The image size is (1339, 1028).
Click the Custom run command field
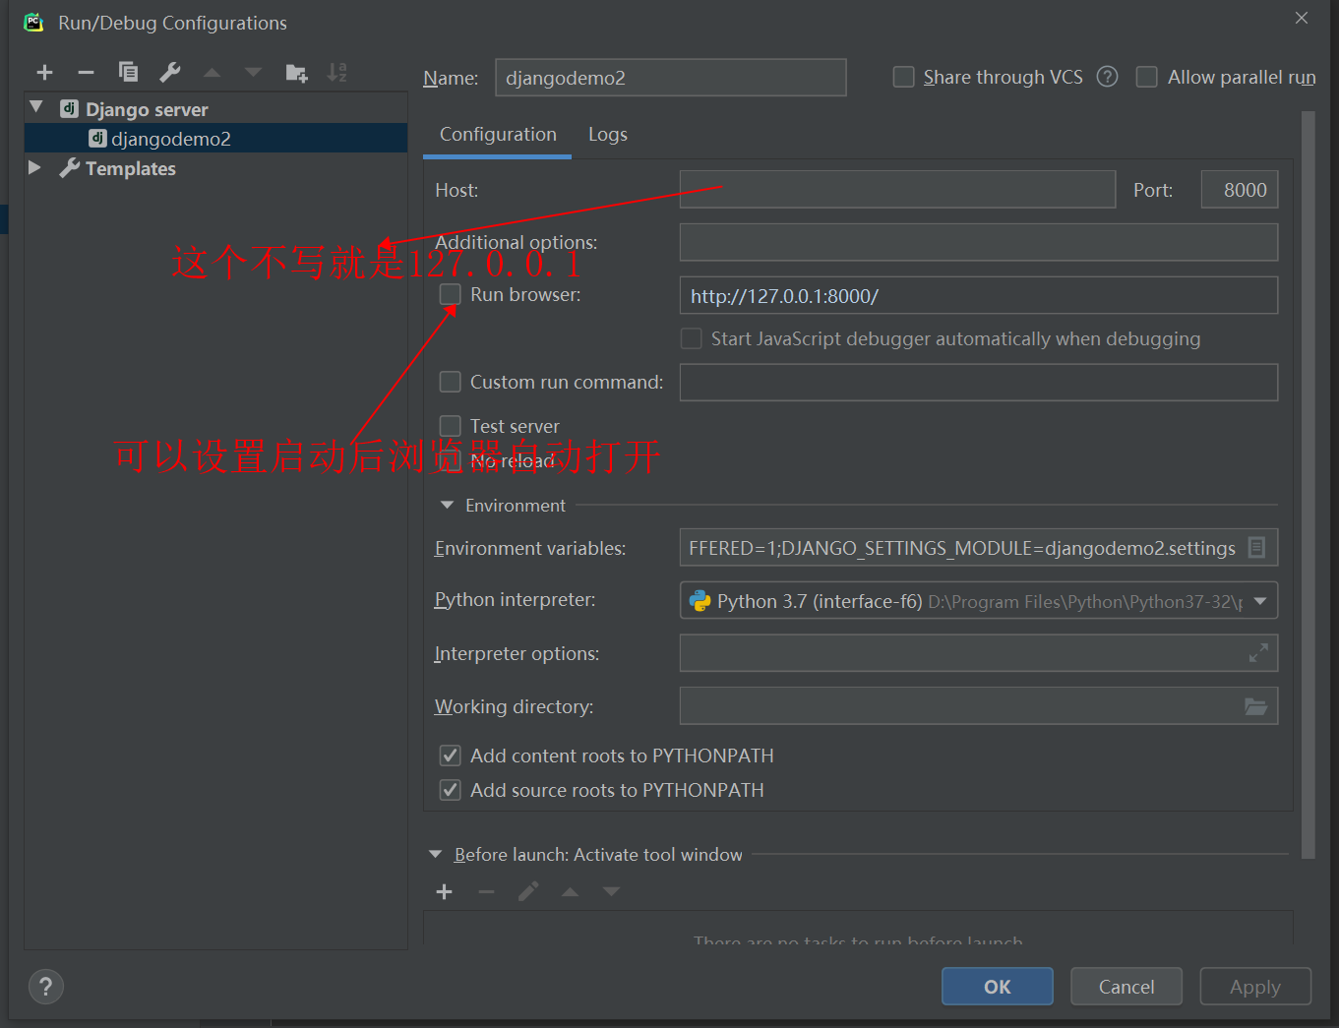[x=979, y=383]
